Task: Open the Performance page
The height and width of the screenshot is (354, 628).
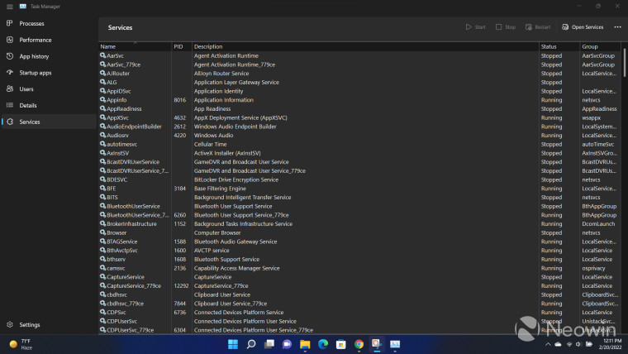Action: 36,40
